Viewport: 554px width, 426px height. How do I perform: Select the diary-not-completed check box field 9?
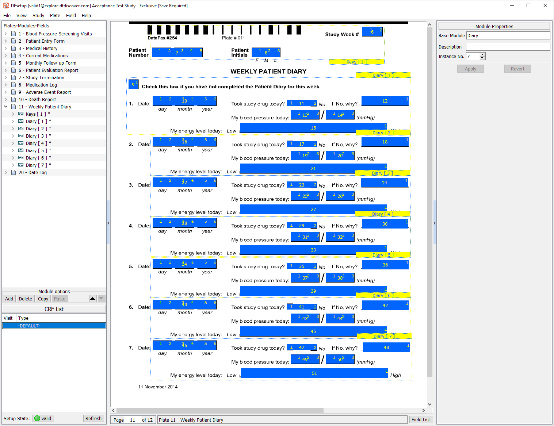(133, 84)
